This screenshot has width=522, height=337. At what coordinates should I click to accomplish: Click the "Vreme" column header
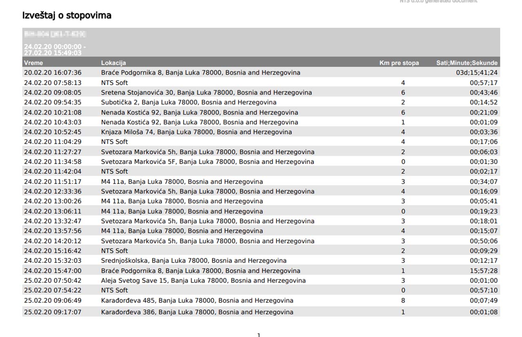[33, 63]
